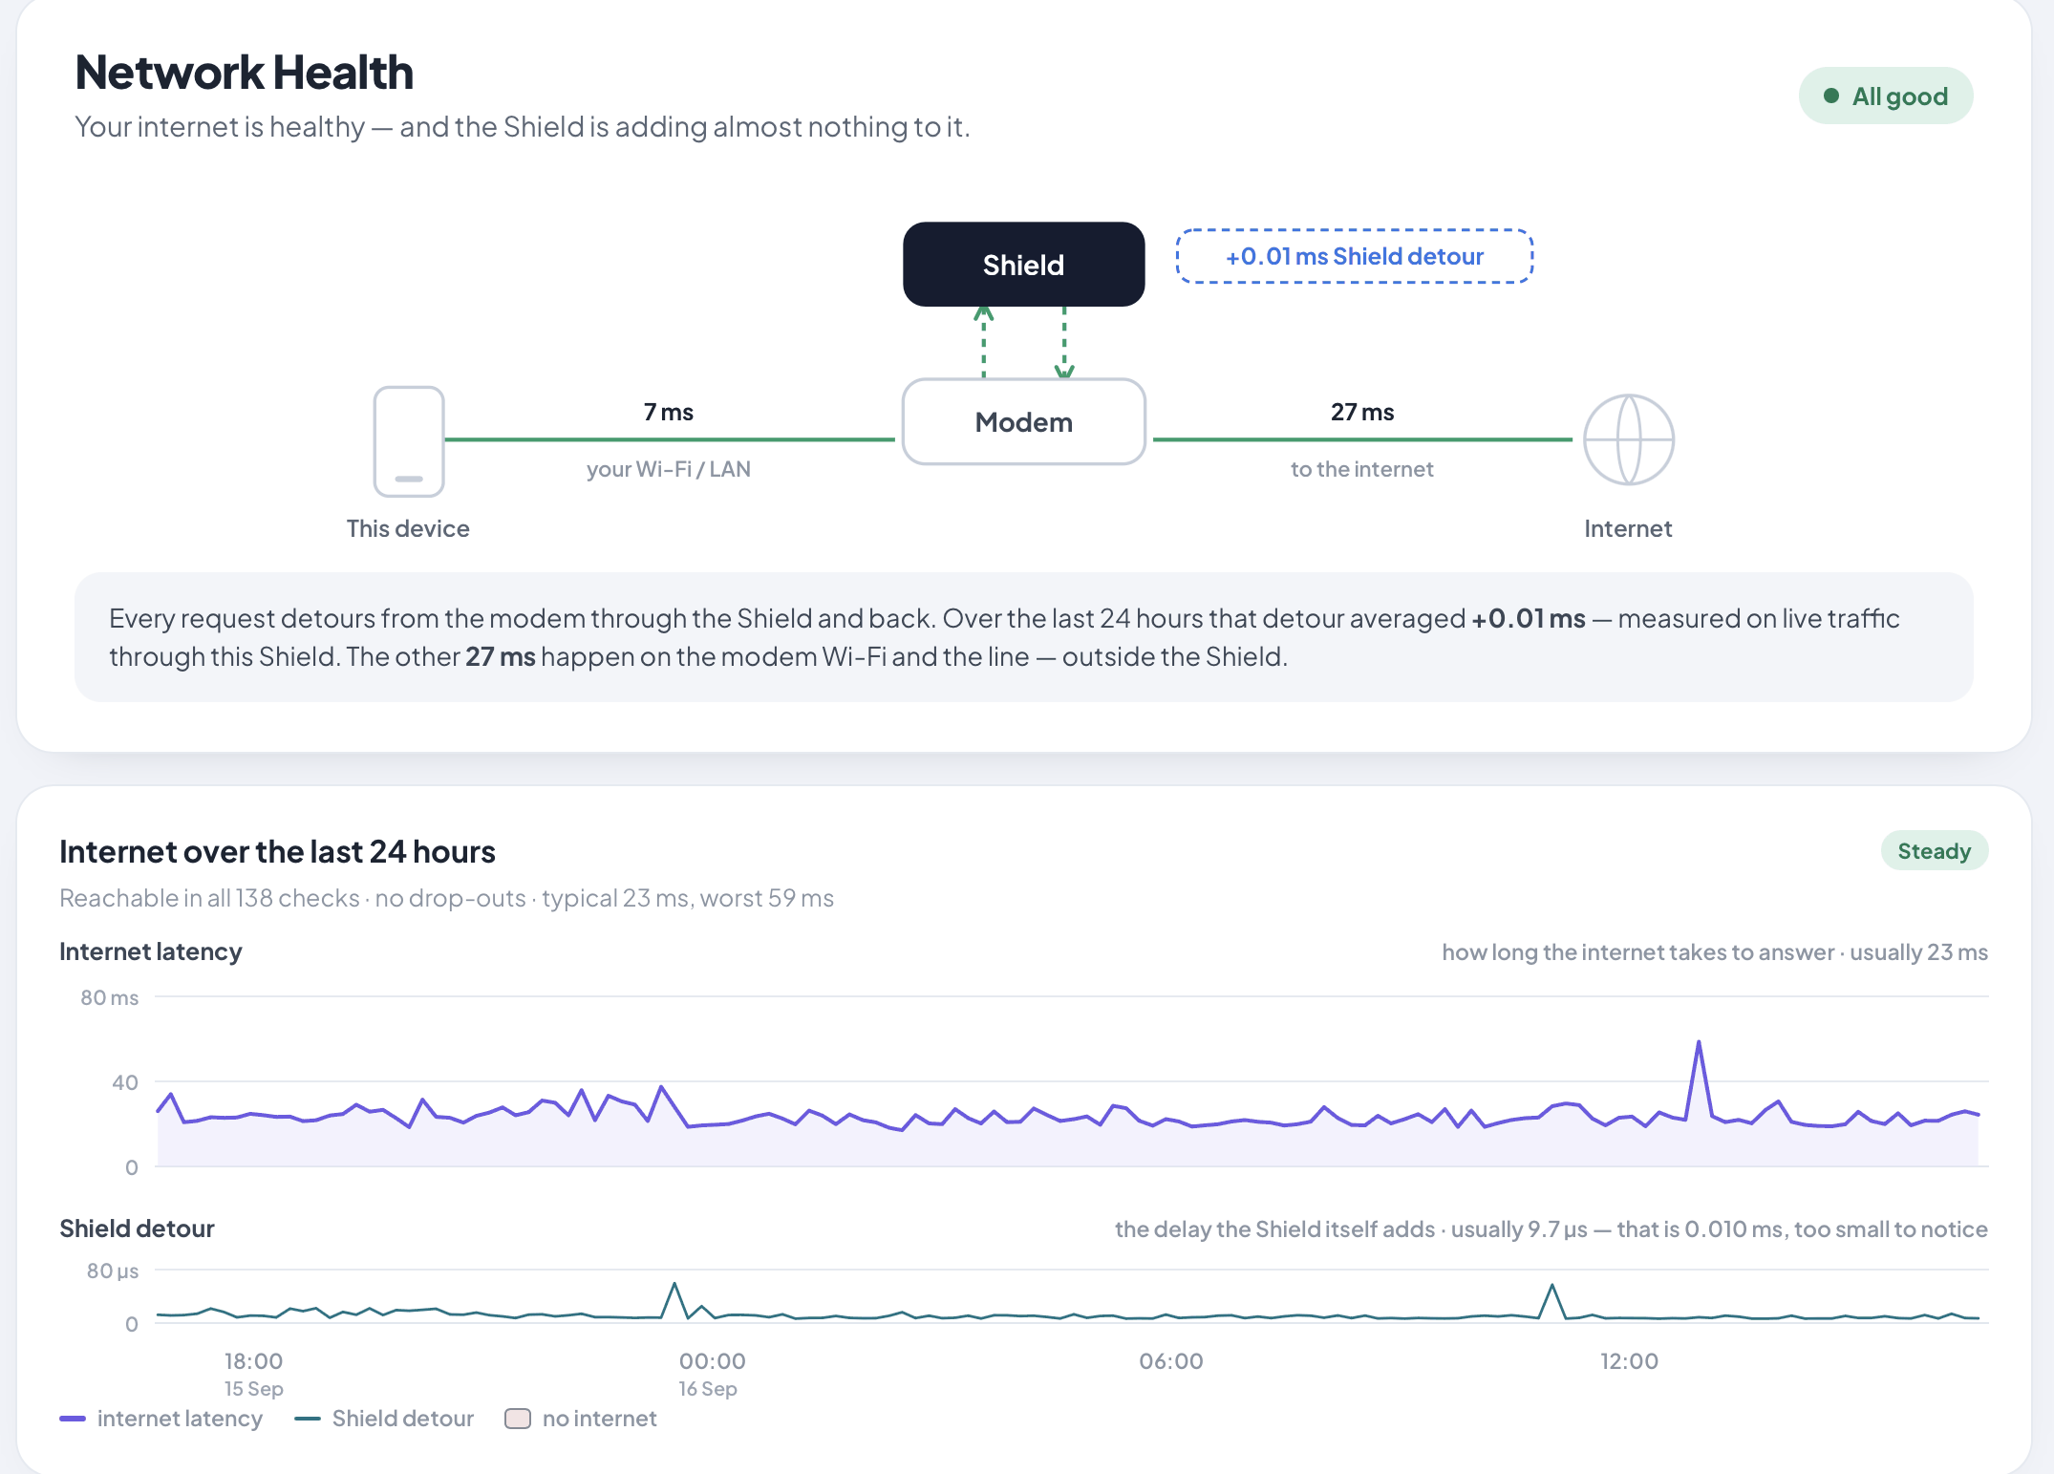Viewport: 2054px width, 1474px height.
Task: Click the downward dashed arrow into Modem
Action: (1064, 343)
